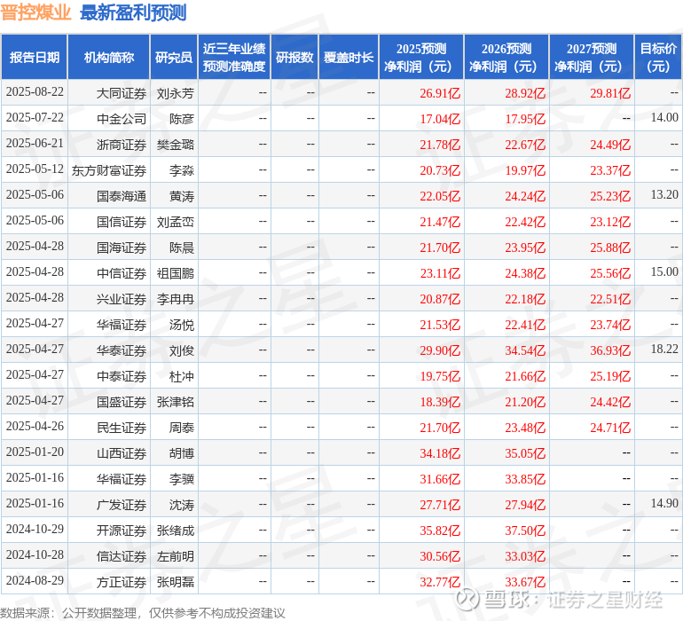683x621 pixels.
Task: Select institution 开源证券
Action: 122,531
